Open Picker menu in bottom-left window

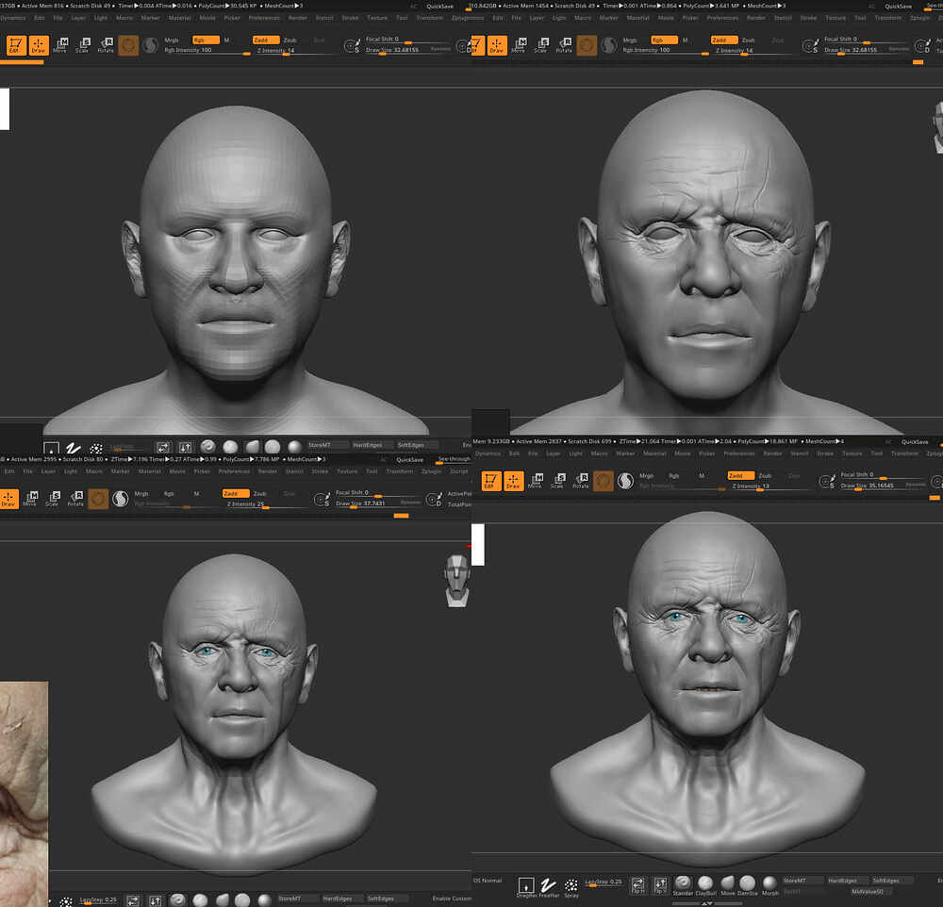coord(202,471)
